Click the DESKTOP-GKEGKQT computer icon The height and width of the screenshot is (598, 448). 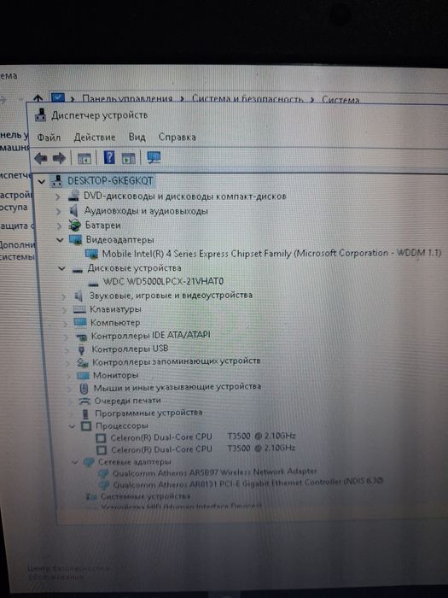56,180
